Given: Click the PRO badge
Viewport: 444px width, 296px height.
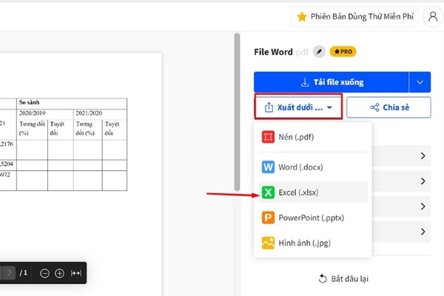Looking at the screenshot, I should [343, 52].
